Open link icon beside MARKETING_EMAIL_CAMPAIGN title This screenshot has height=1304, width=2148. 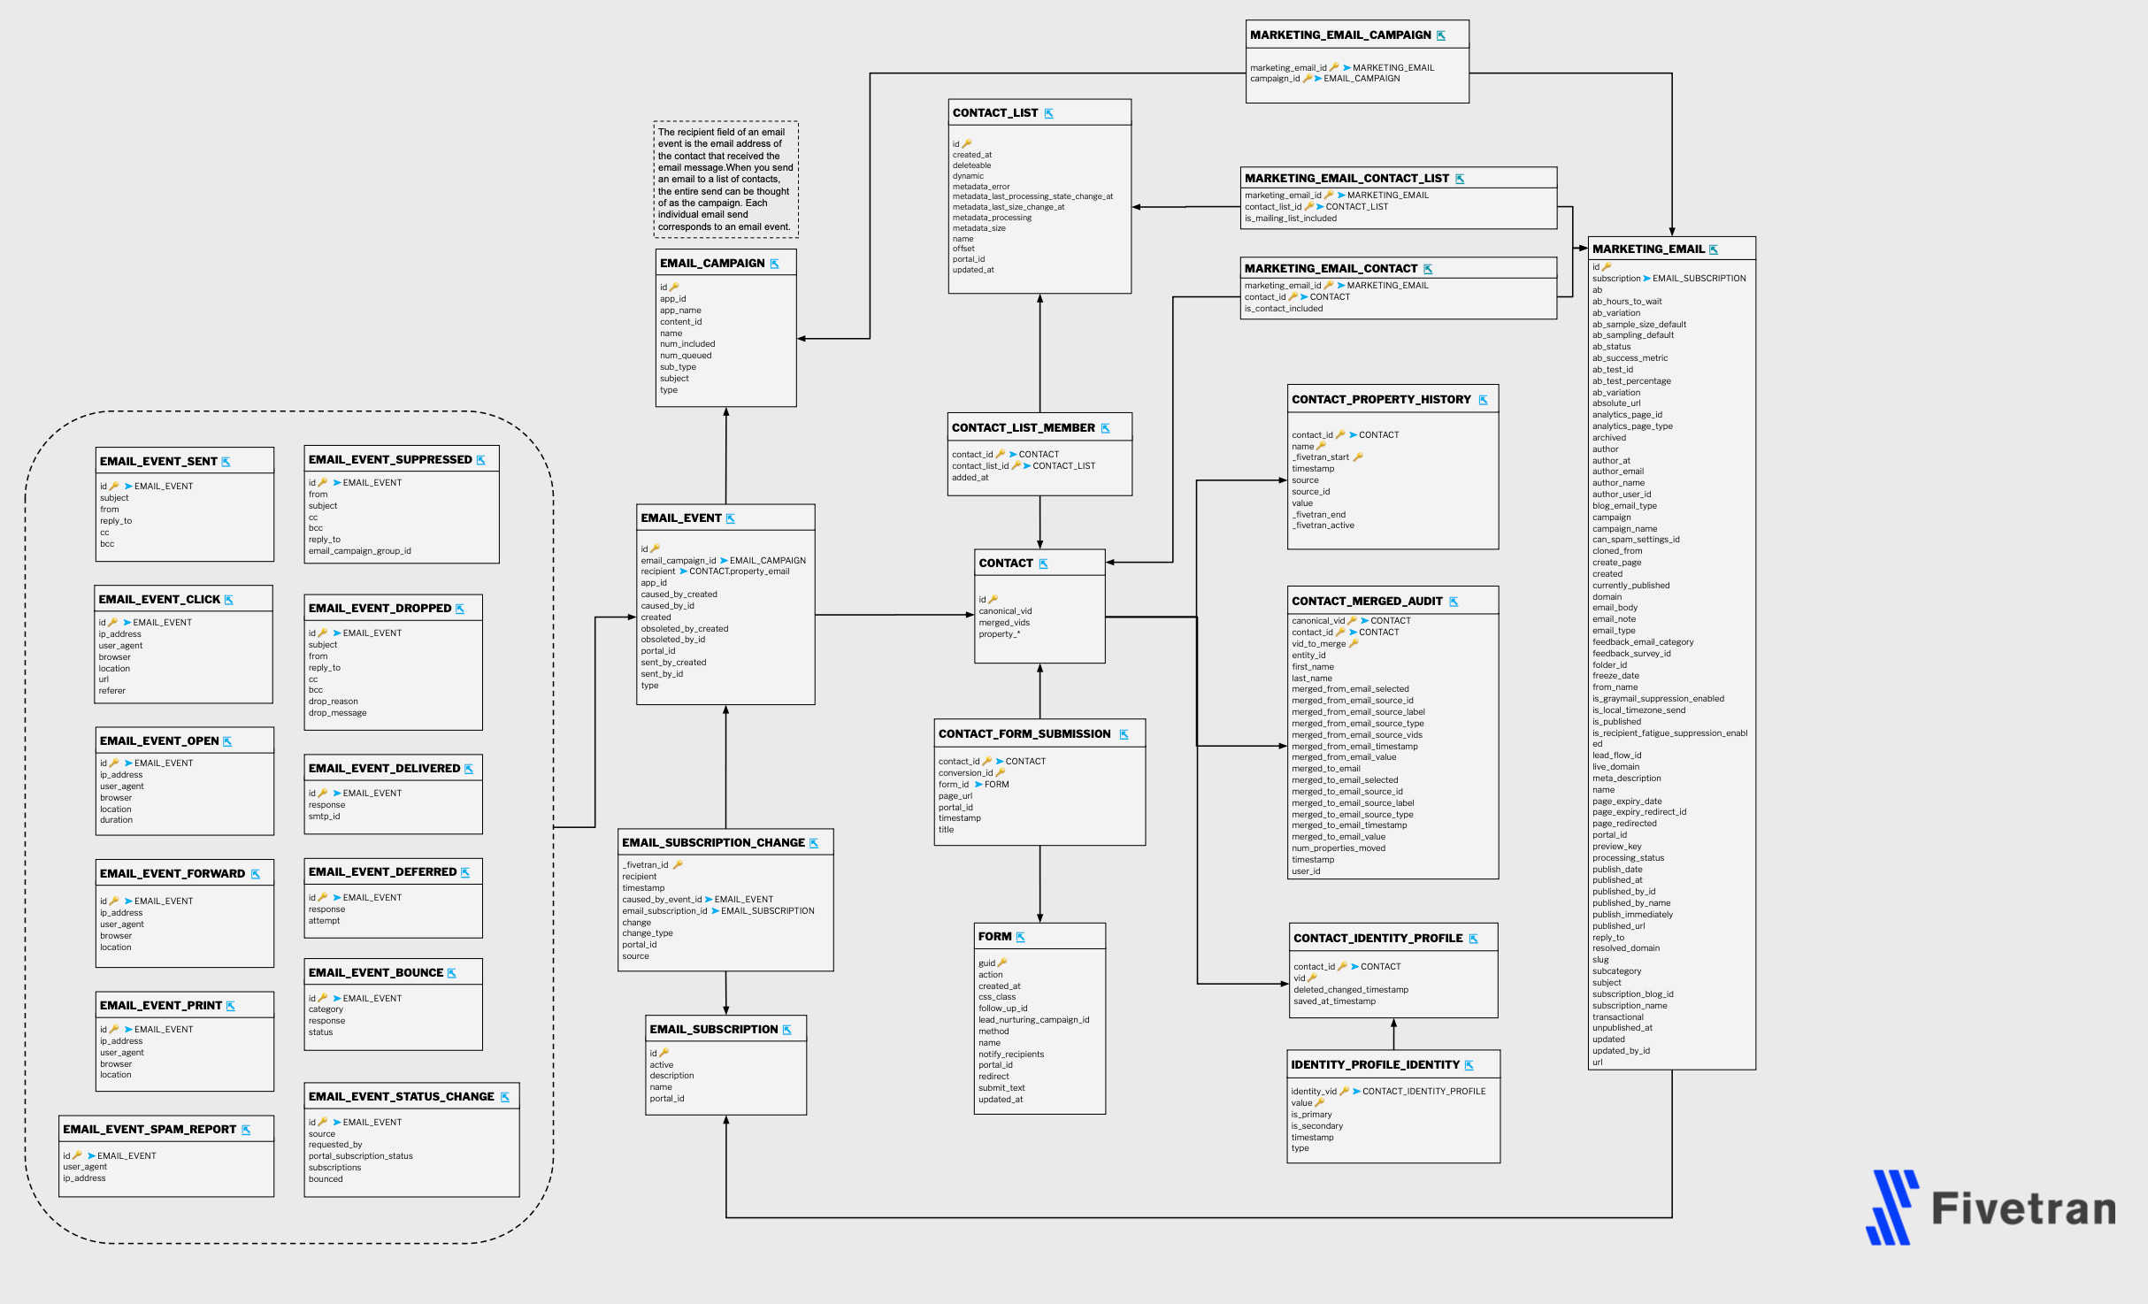pyautogui.click(x=1441, y=36)
